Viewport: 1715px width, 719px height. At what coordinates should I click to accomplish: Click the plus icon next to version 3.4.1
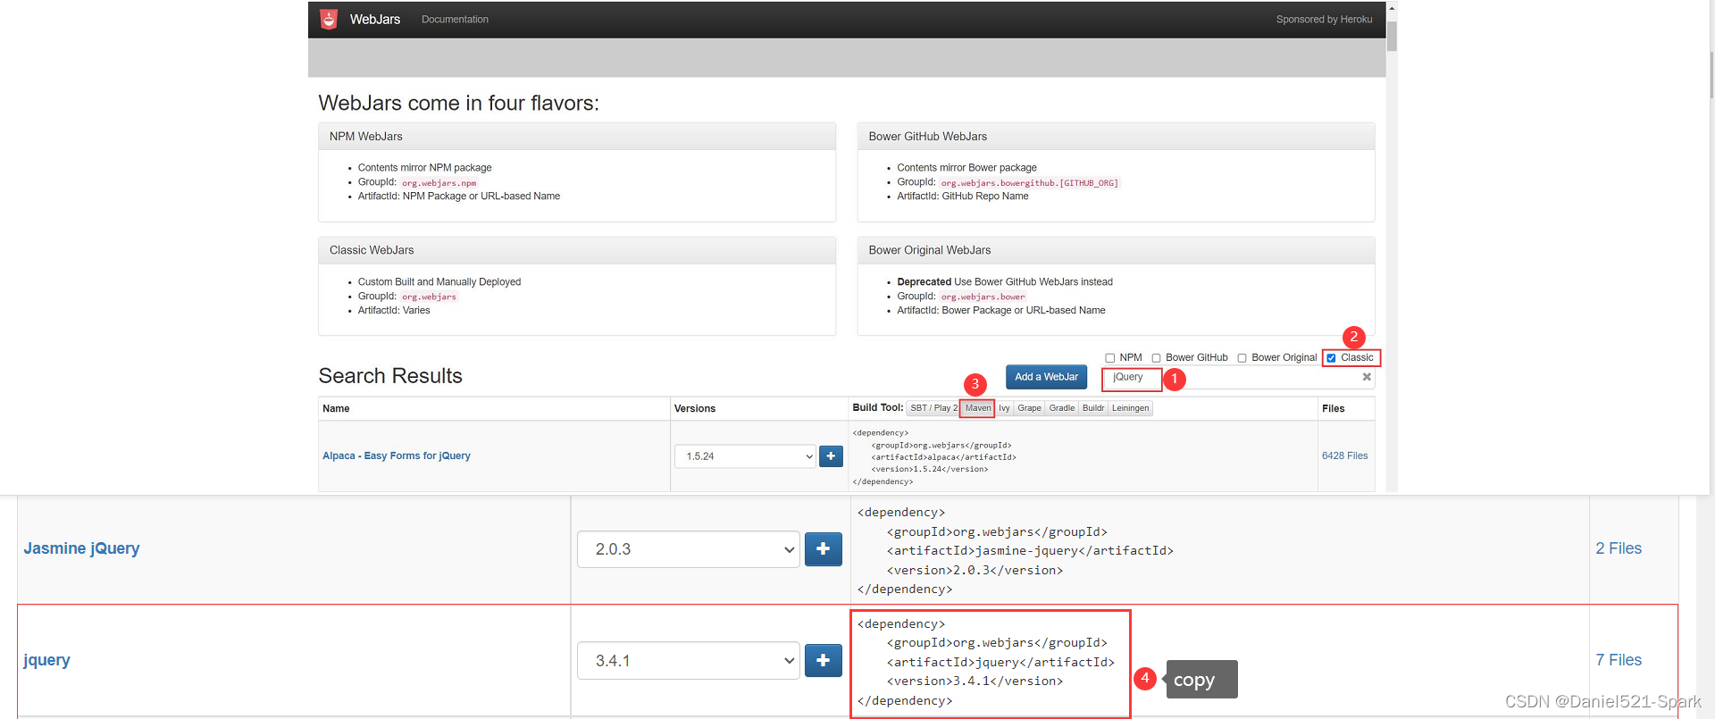tap(824, 661)
